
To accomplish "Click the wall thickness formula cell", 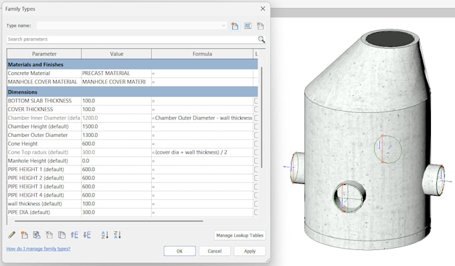I will 202,204.
